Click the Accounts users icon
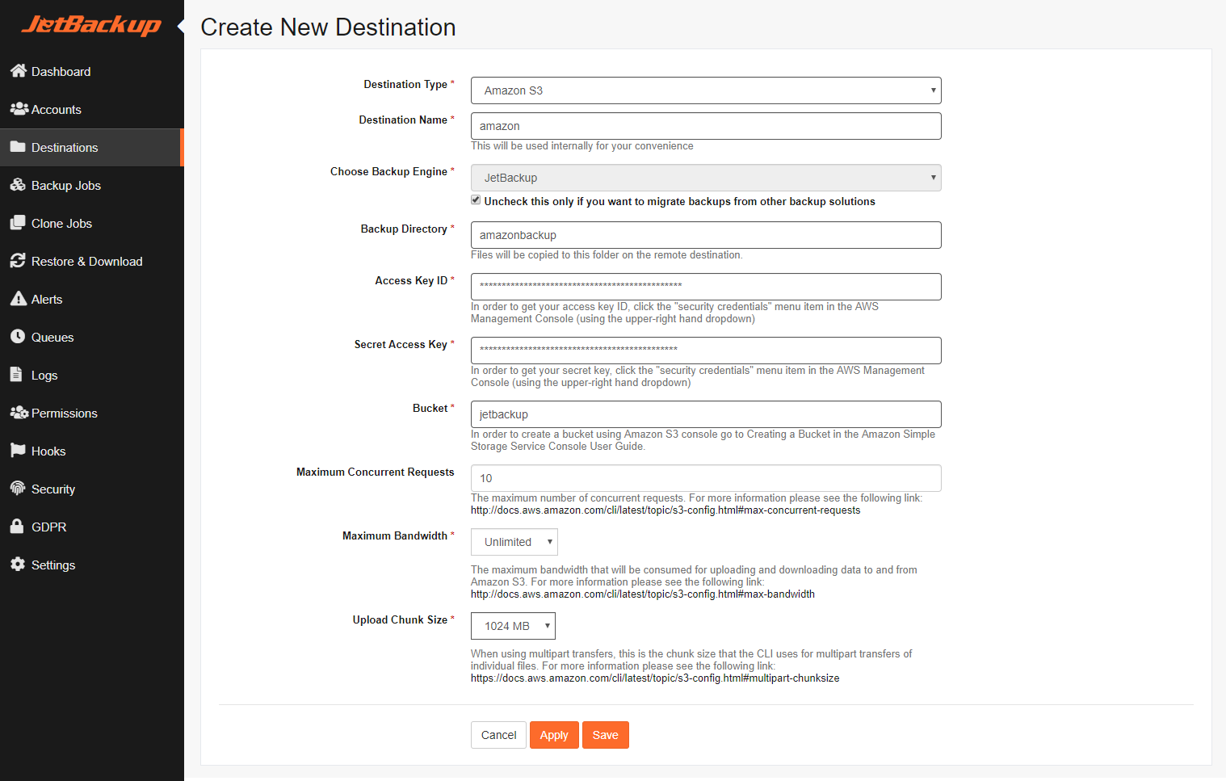 (19, 109)
